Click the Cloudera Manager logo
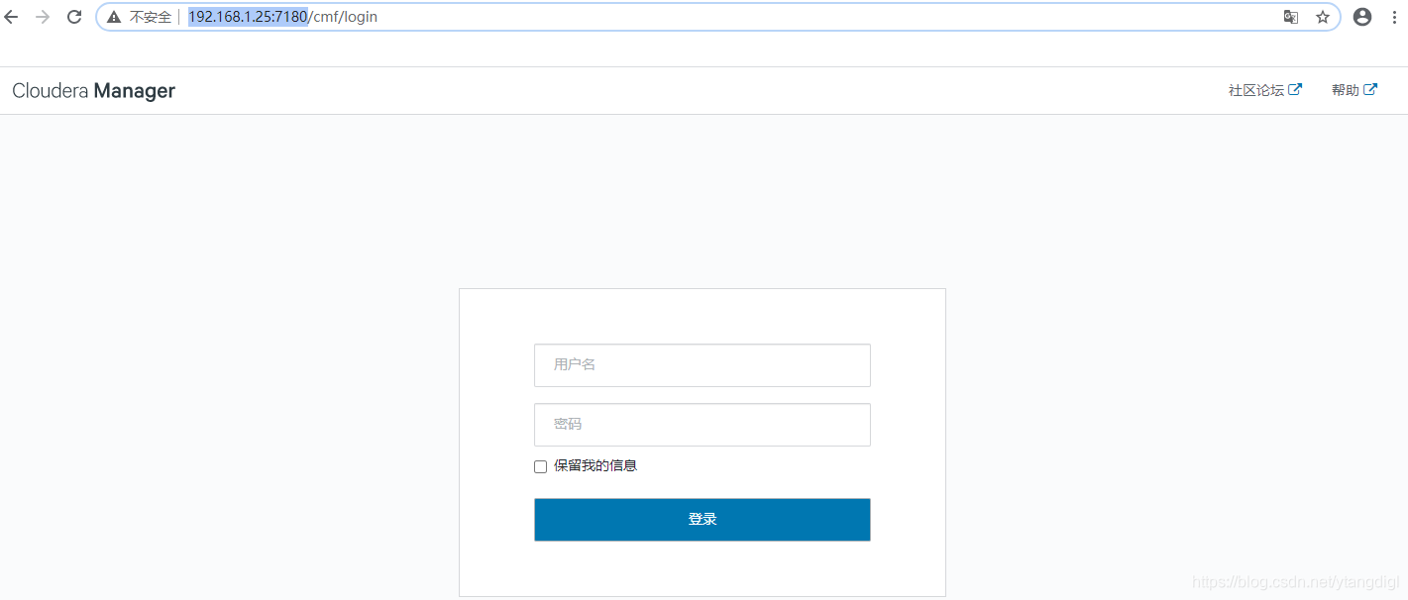 pos(93,90)
